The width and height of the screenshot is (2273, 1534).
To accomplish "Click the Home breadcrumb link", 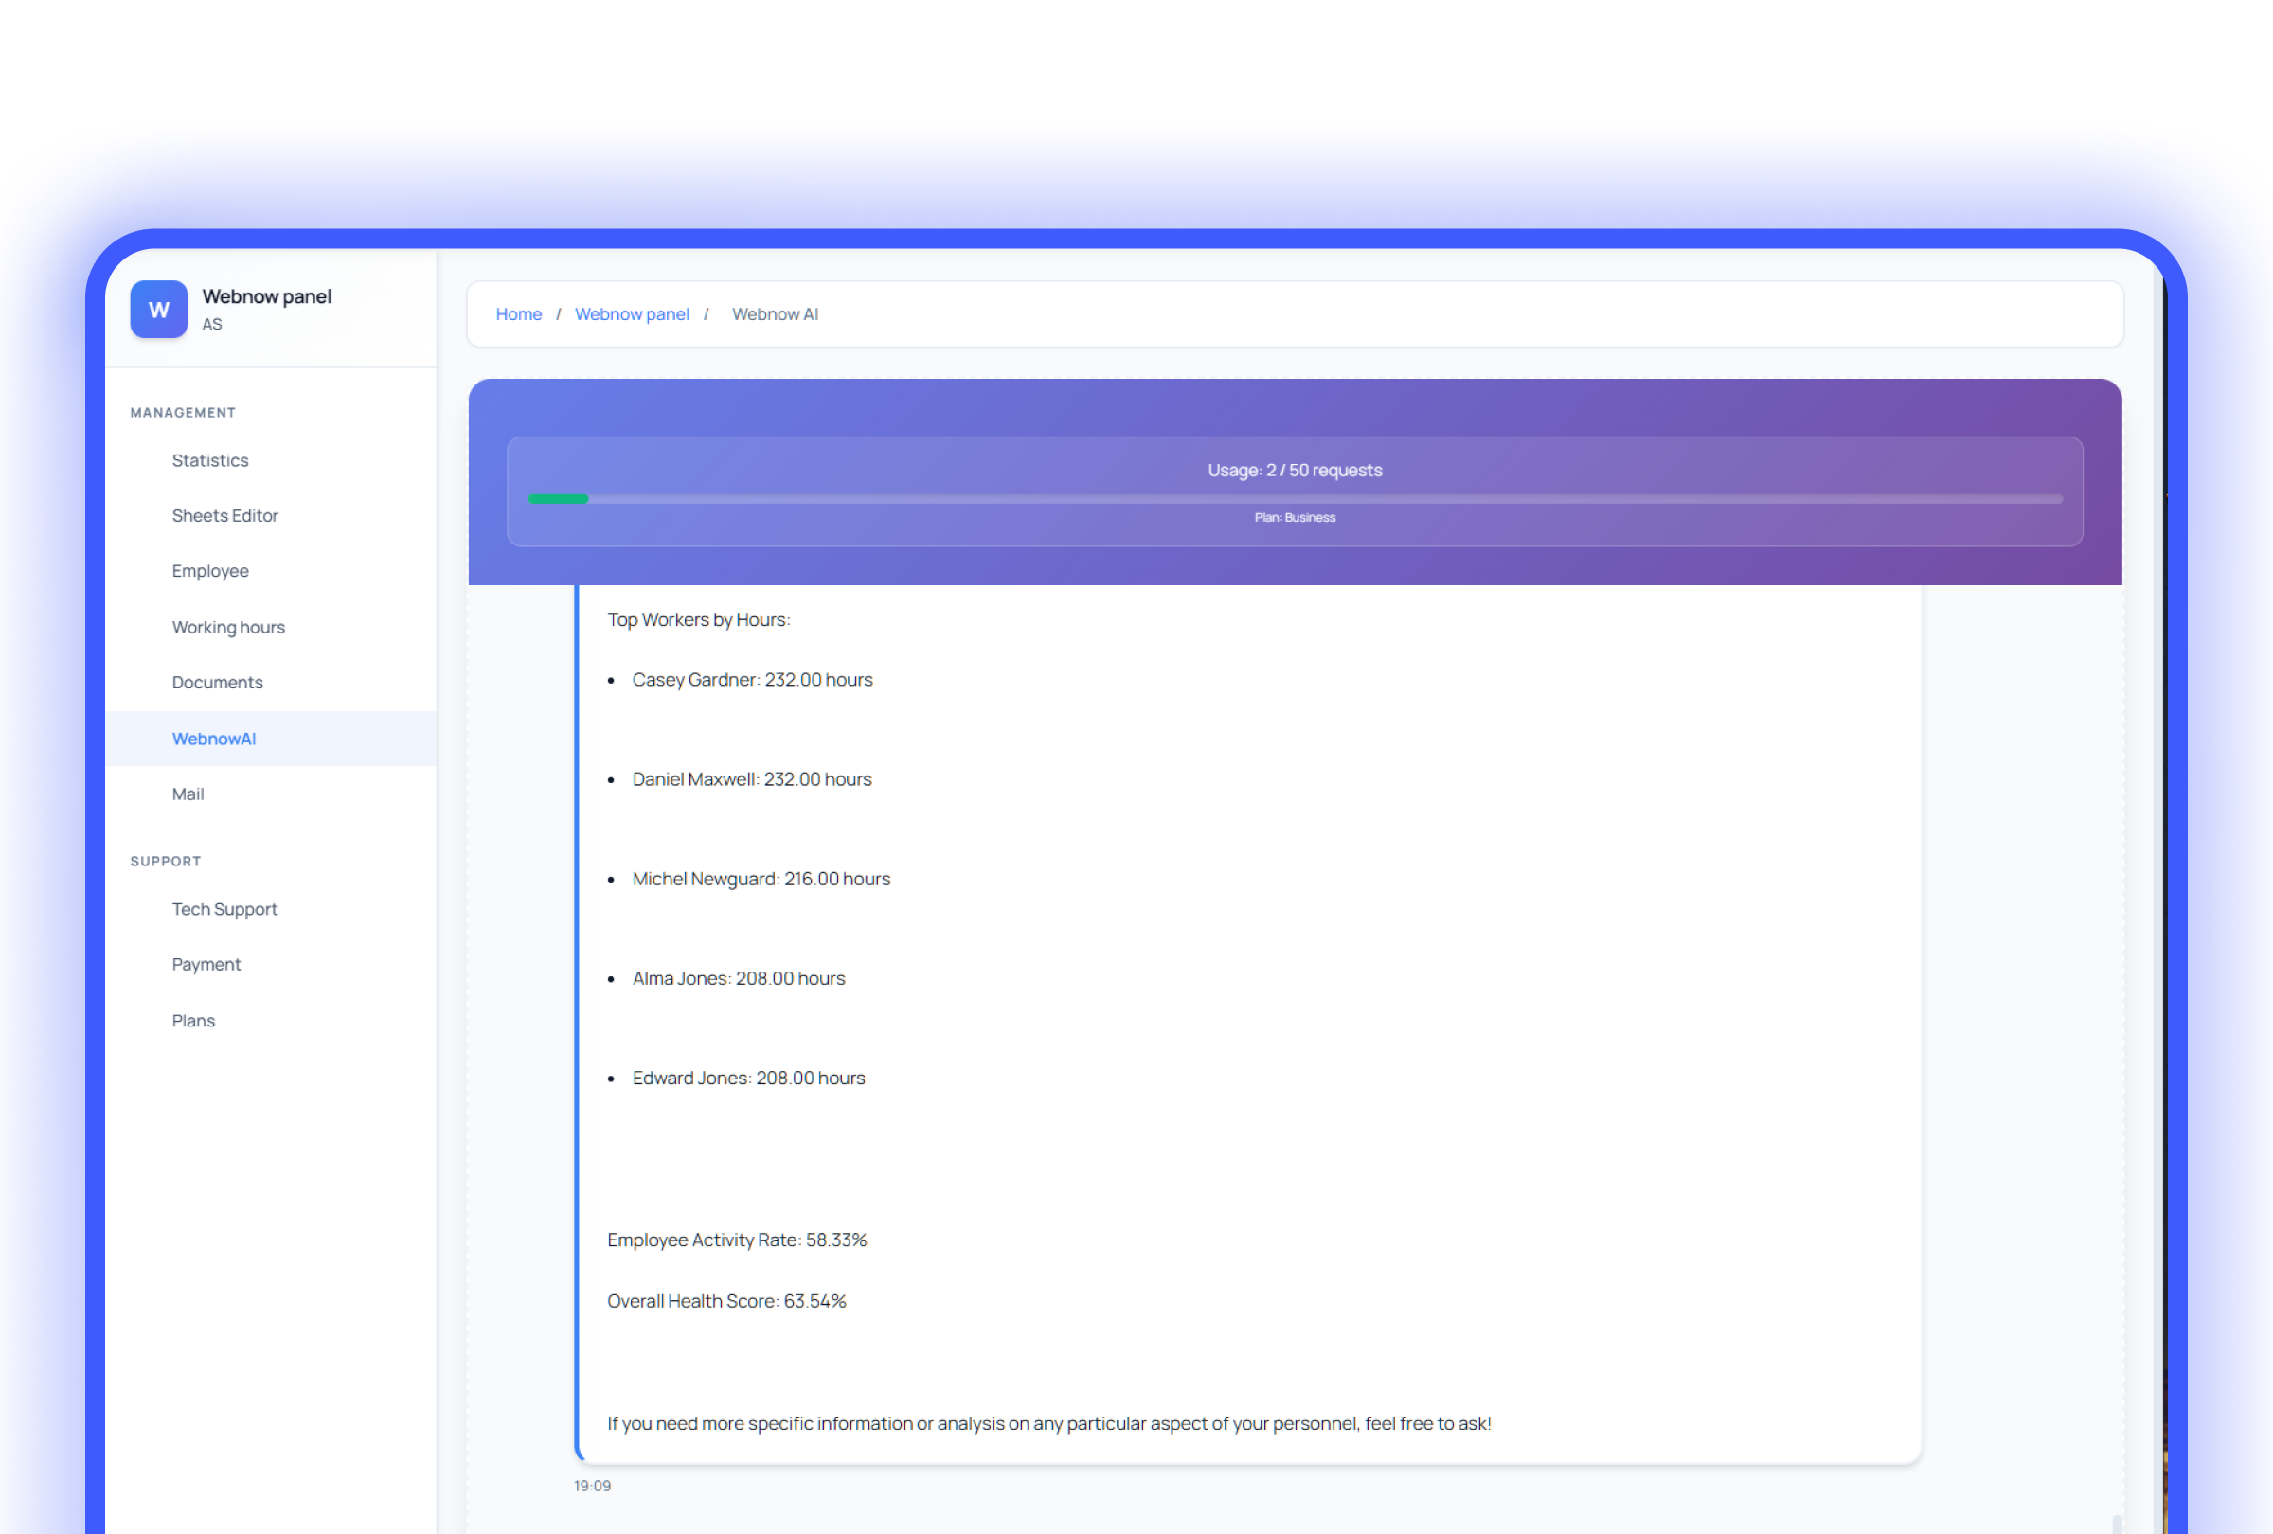I will tap(518, 313).
